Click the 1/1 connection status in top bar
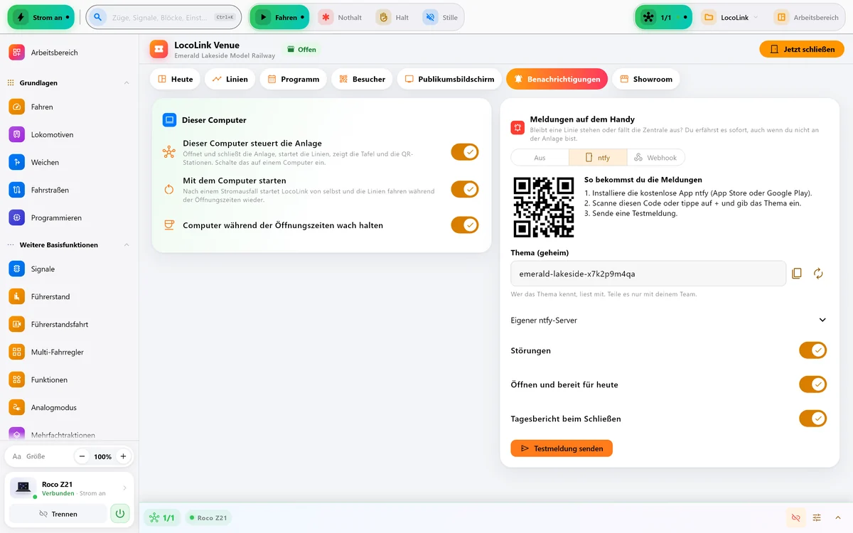The width and height of the screenshot is (853, 533). point(663,17)
